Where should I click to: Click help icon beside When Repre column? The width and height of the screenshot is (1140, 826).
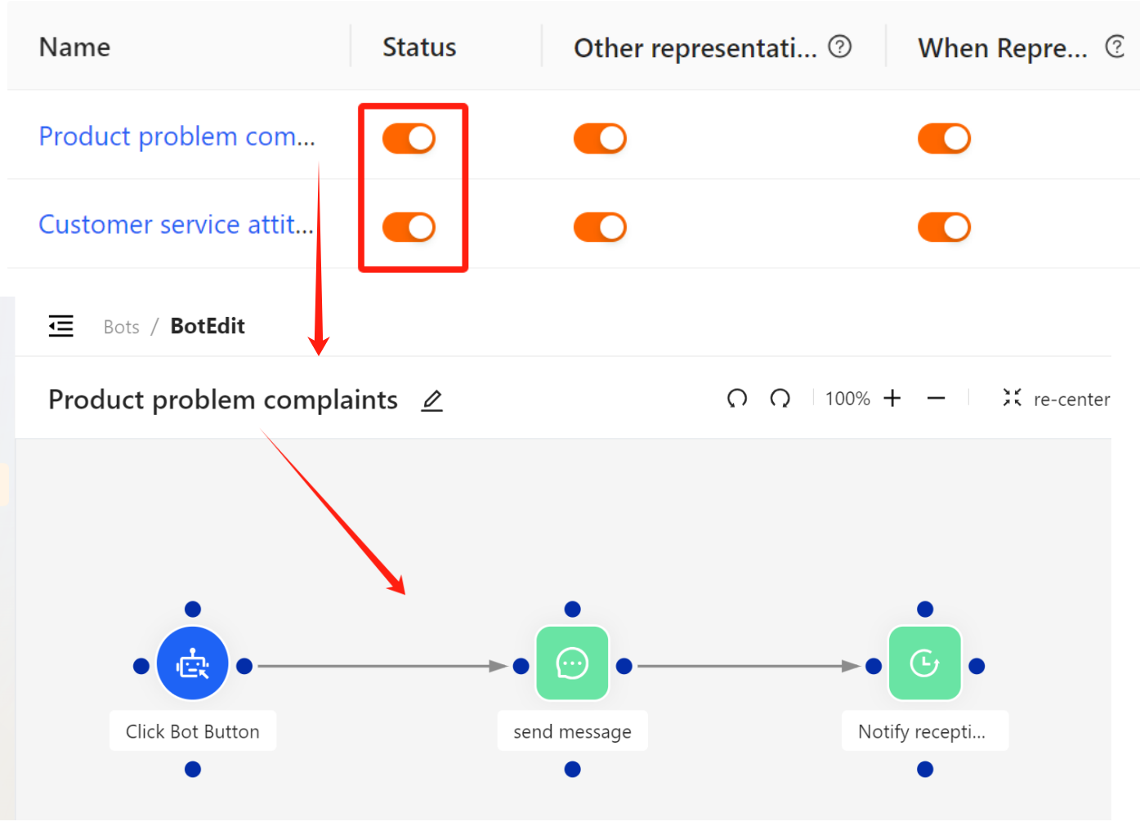pos(1115,47)
